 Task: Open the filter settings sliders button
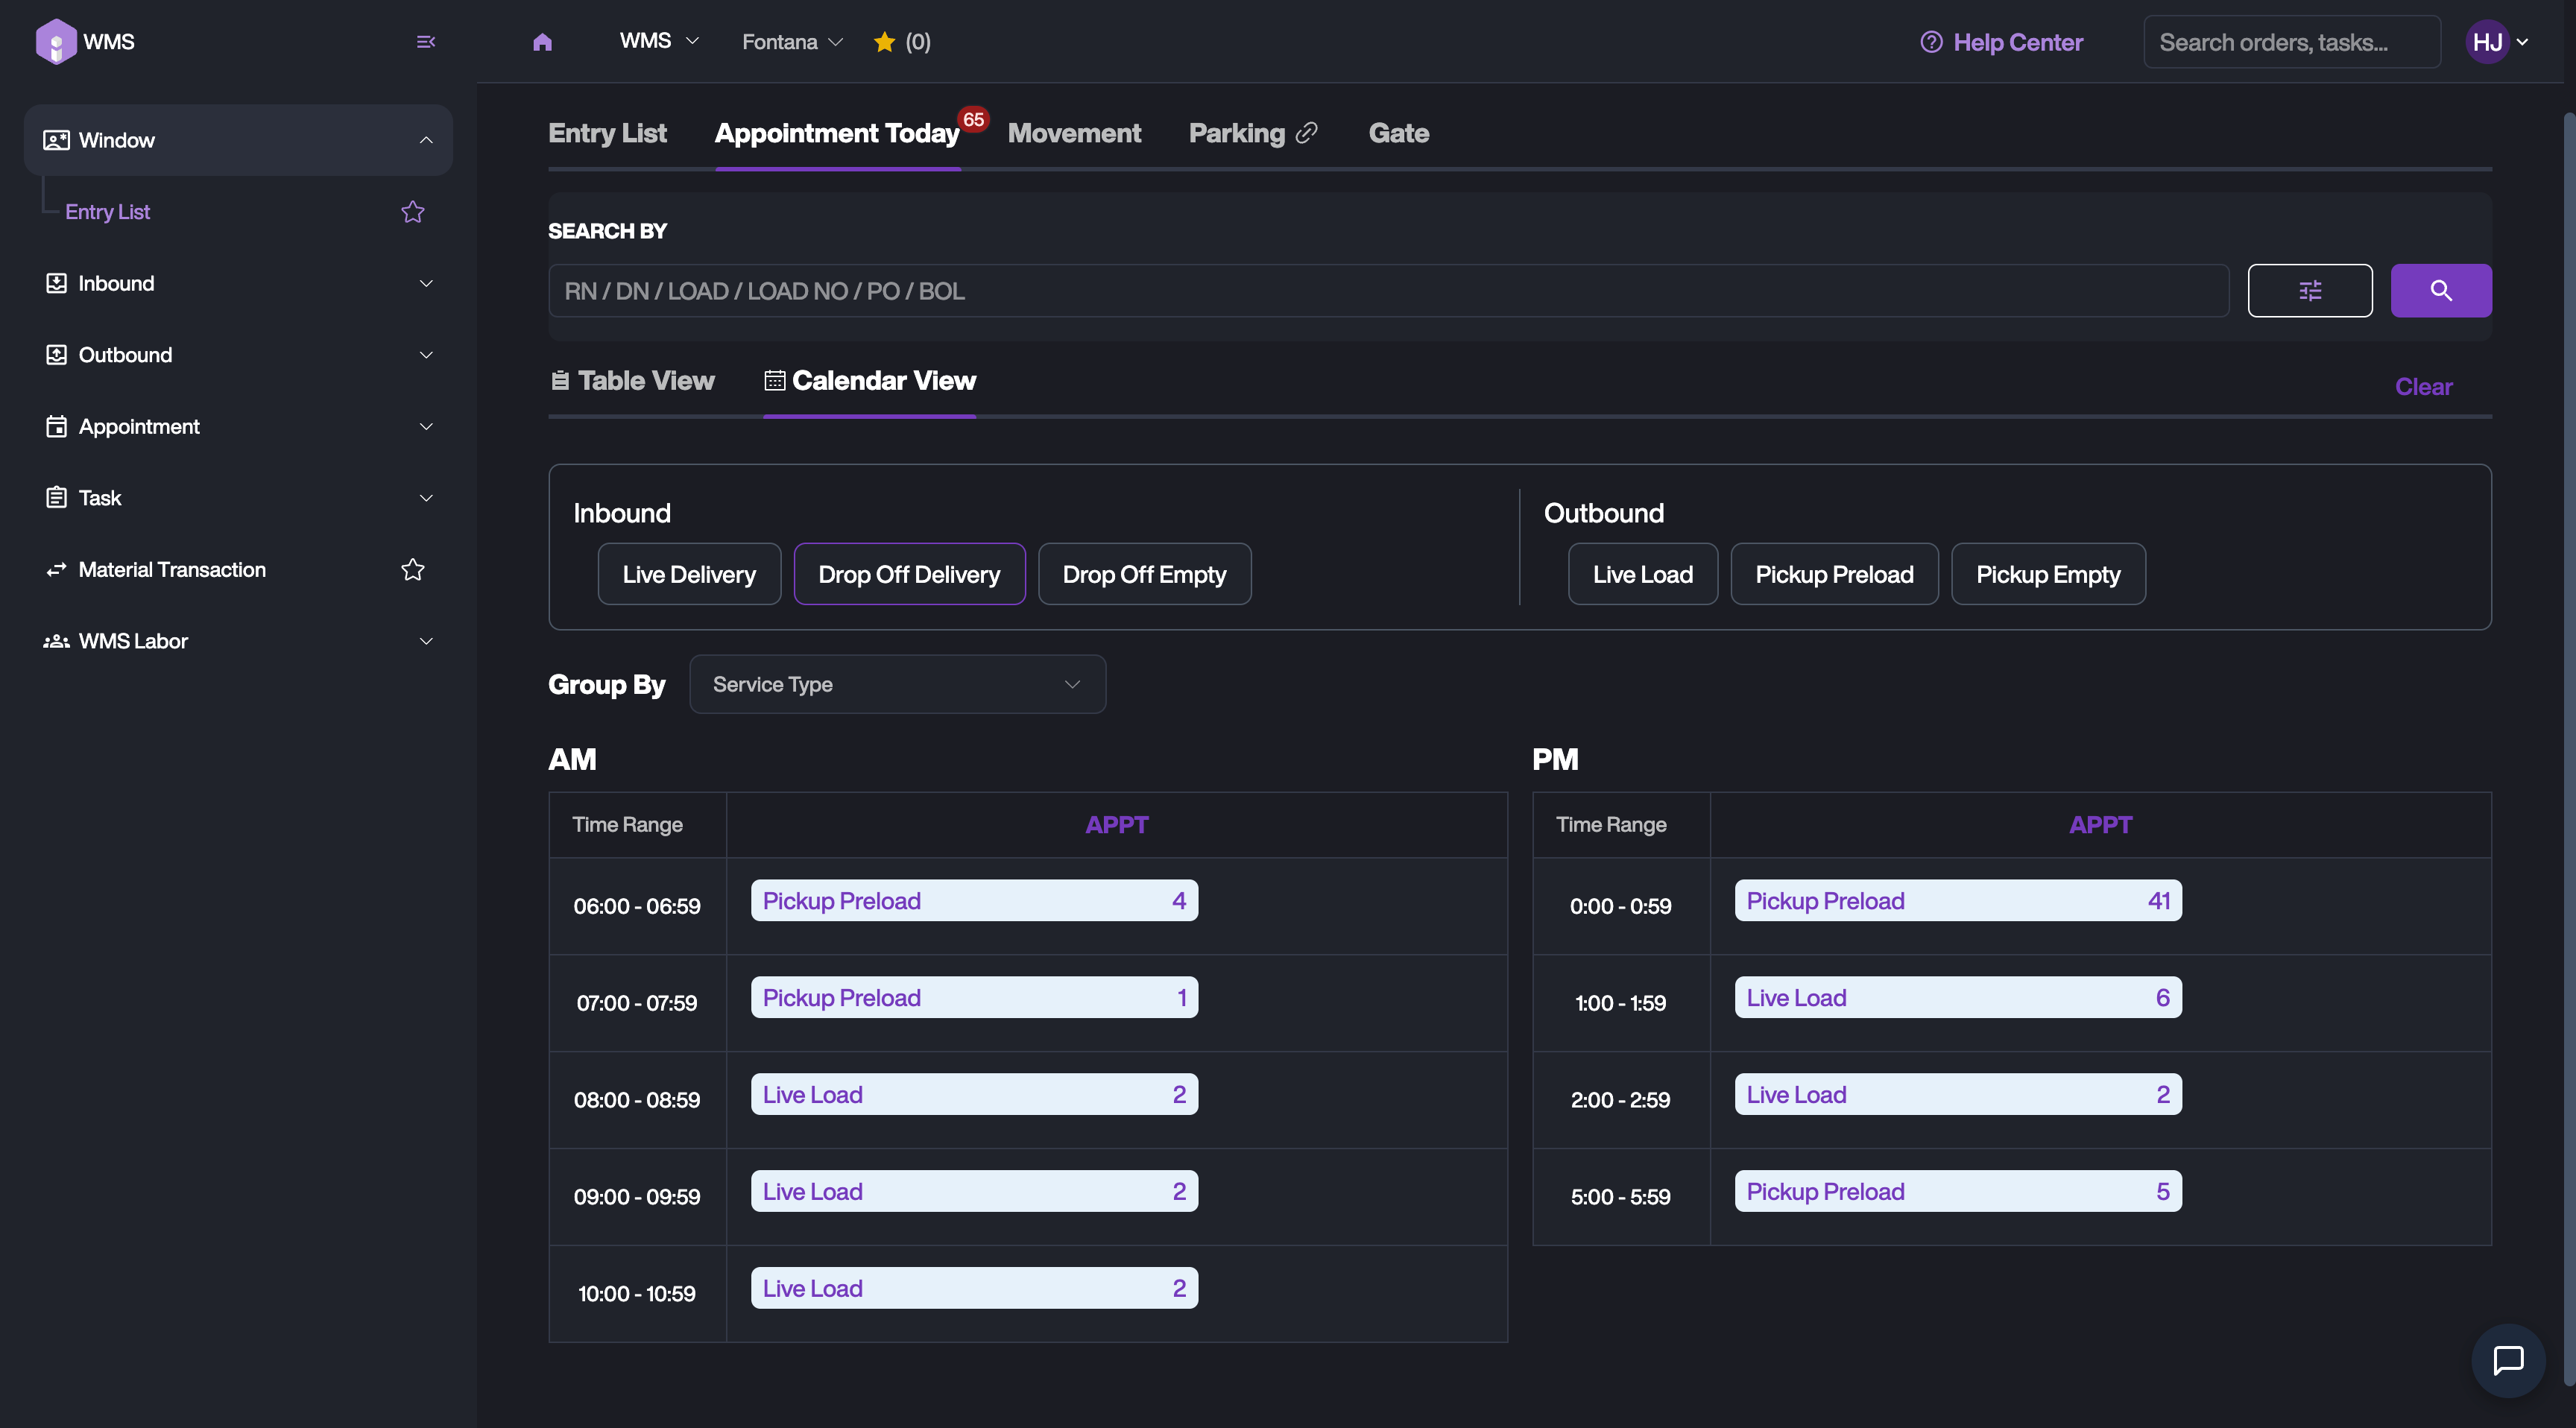pos(2309,291)
